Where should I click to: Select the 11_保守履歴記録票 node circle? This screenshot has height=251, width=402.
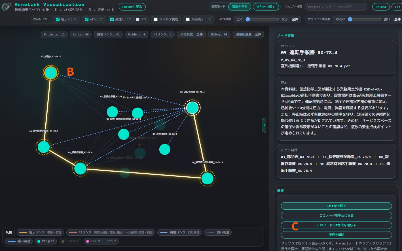pos(44,147)
